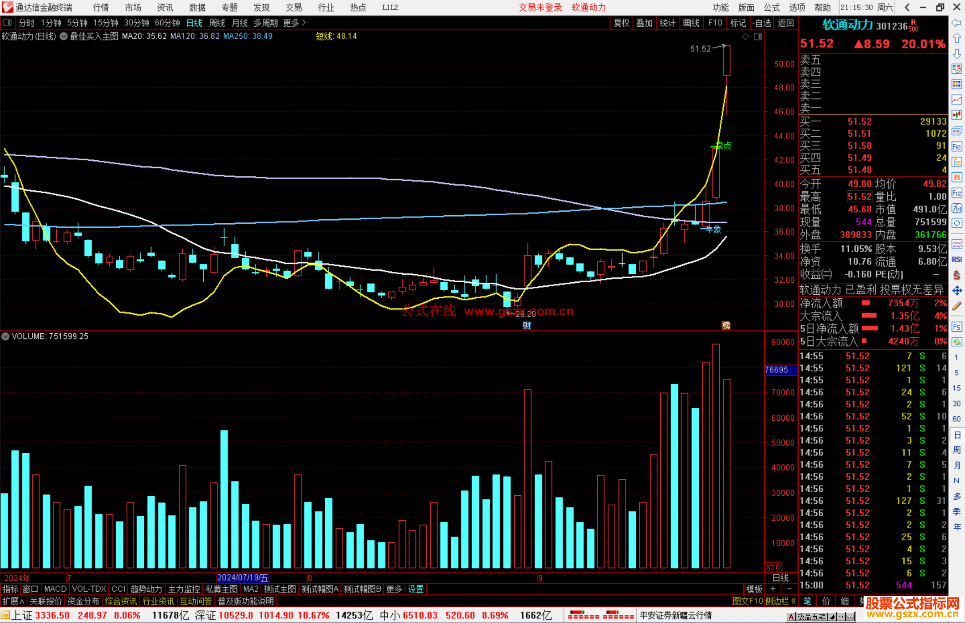Select the 月线 monthly period
965x623 pixels.
240,23
